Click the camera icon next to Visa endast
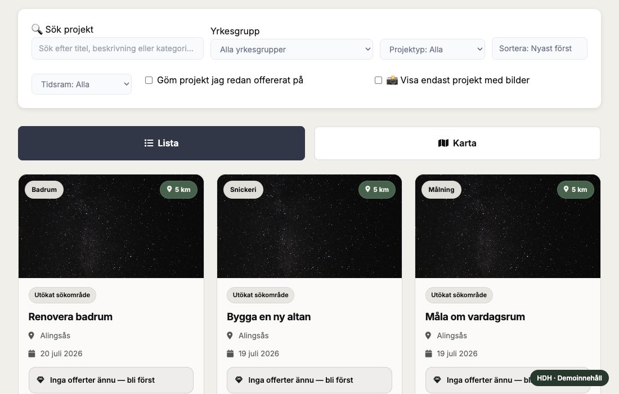This screenshot has height=394, width=619. pyautogui.click(x=392, y=80)
